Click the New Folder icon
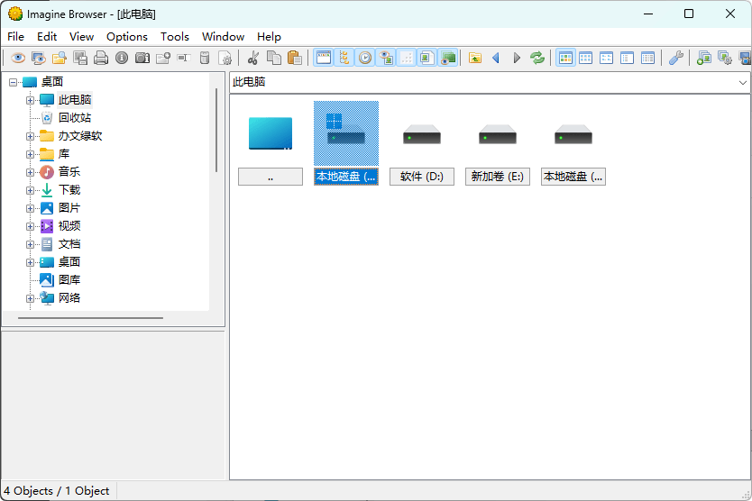Image resolution: width=752 pixels, height=501 pixels. [x=163, y=58]
